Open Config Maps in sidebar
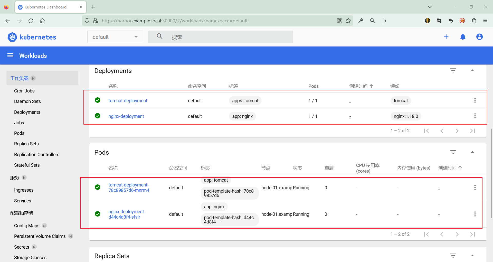Image resolution: width=493 pixels, height=262 pixels. pyautogui.click(x=27, y=226)
